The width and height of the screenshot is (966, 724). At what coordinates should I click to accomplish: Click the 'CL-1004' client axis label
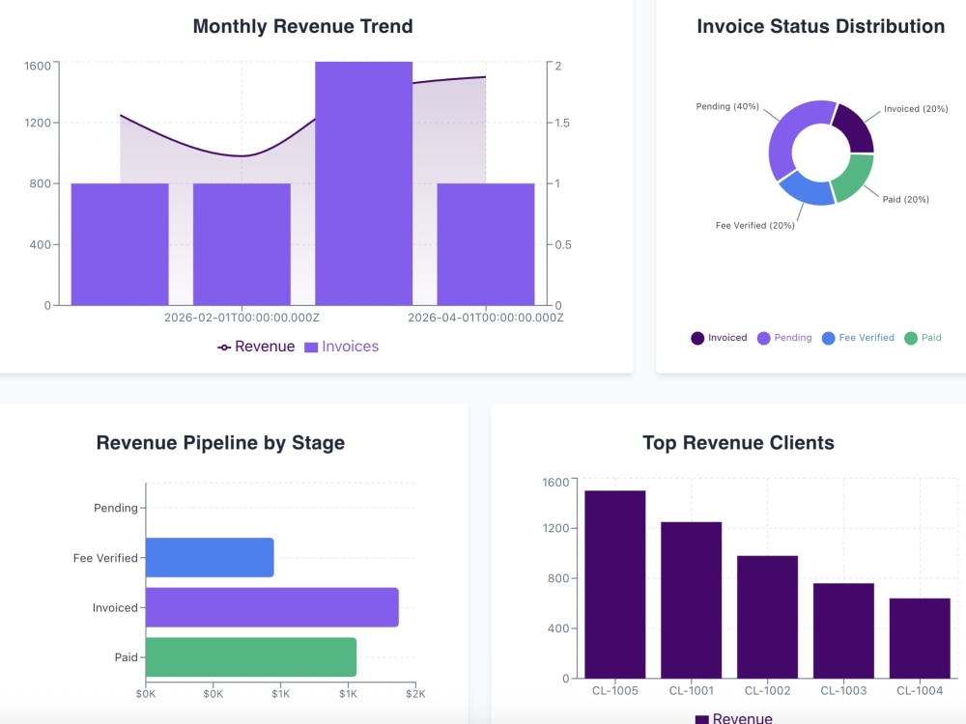920,691
